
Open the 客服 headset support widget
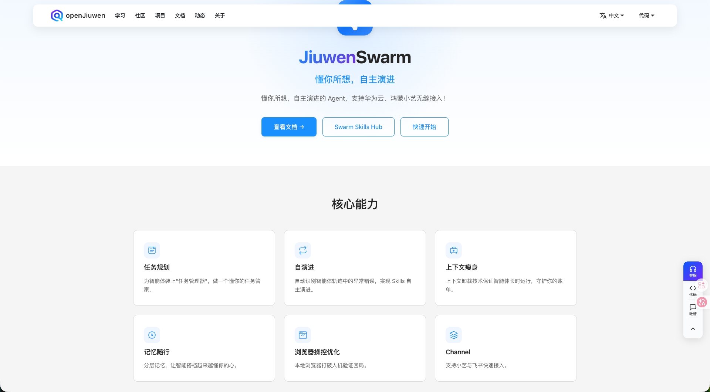(x=693, y=271)
